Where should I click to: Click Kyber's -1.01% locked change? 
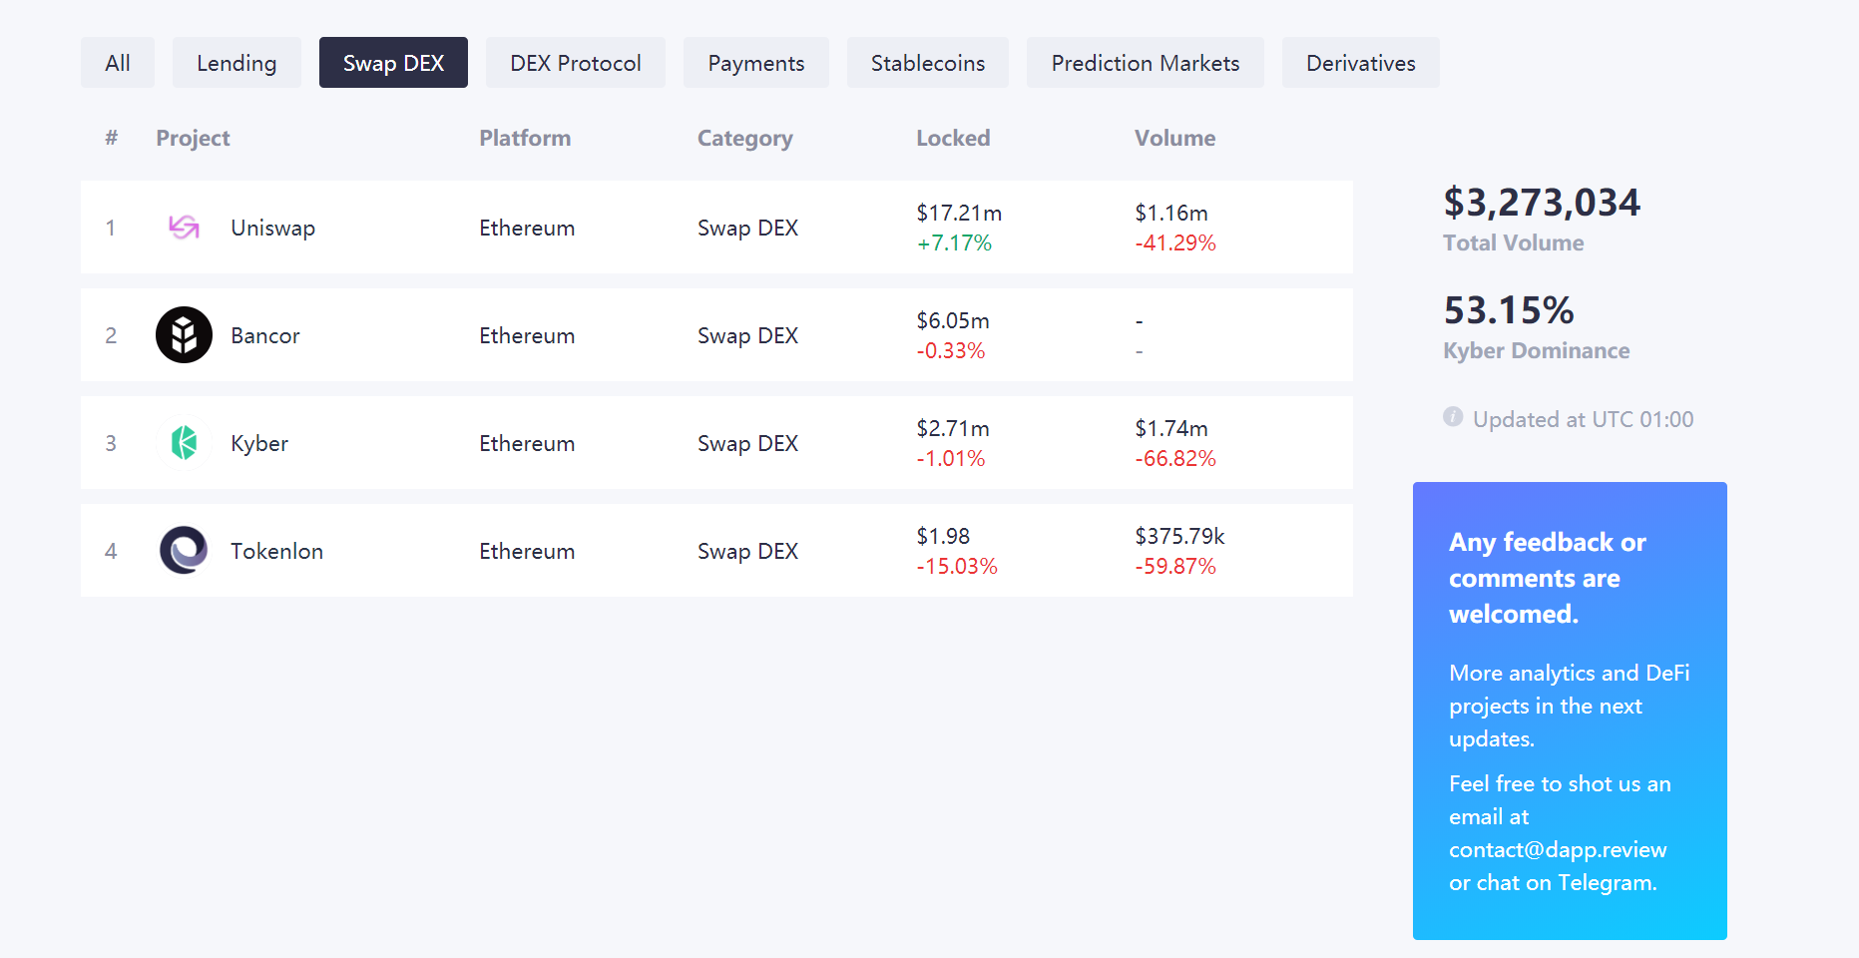951,458
